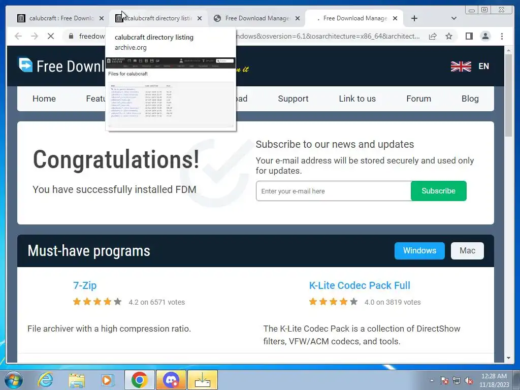
Task: Click the Free Download Manager logo
Action: pos(61,66)
